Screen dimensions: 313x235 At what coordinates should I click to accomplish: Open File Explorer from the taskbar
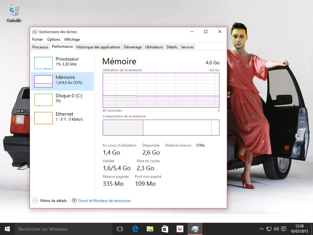pos(150,229)
